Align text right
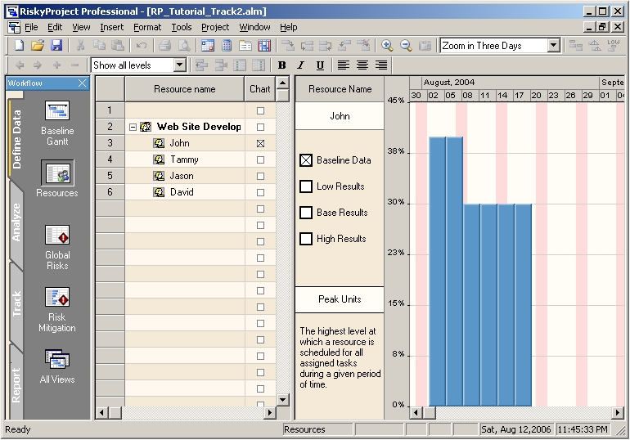 [381, 65]
